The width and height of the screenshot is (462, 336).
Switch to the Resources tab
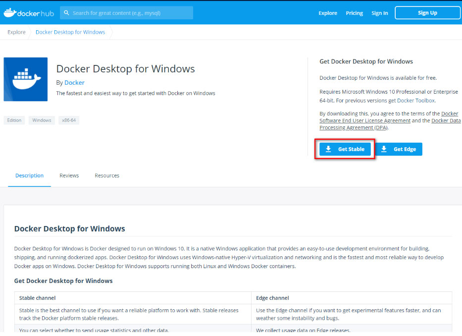click(107, 175)
